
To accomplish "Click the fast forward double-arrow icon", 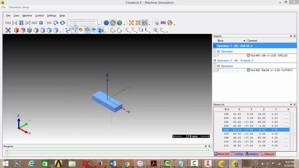I will (x=49, y=23).
